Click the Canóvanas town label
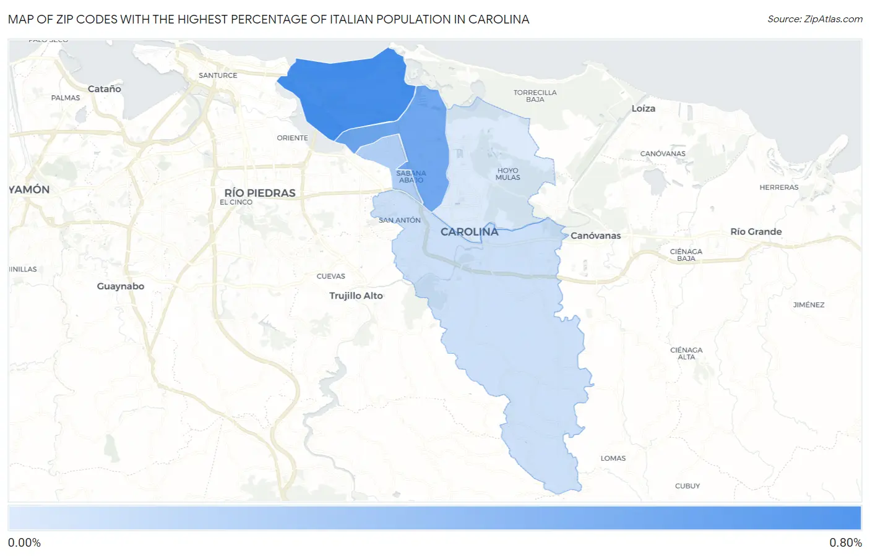The image size is (870, 556). coord(595,236)
